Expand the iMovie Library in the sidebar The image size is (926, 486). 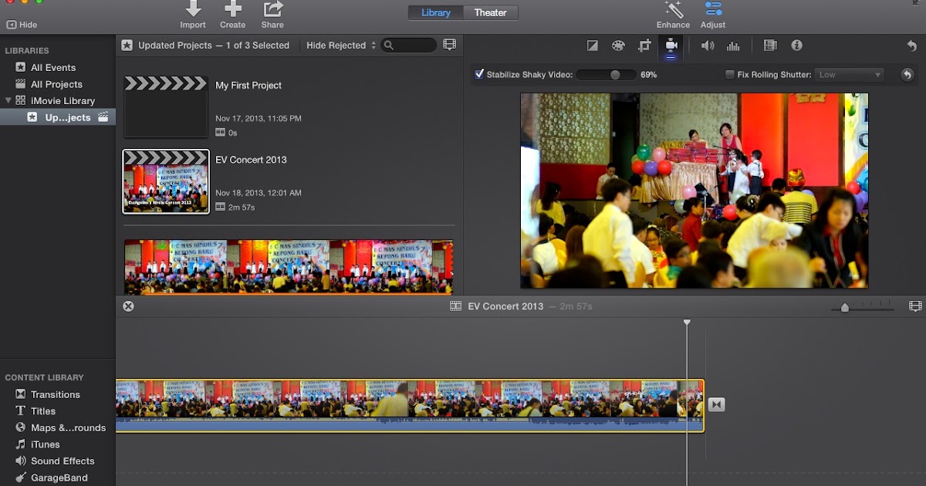(x=9, y=100)
